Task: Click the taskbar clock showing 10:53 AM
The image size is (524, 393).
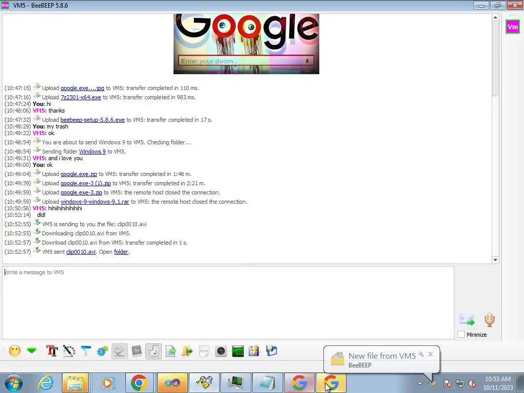Action: [x=498, y=383]
